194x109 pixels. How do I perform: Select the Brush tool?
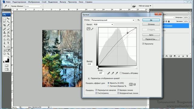point(8,29)
